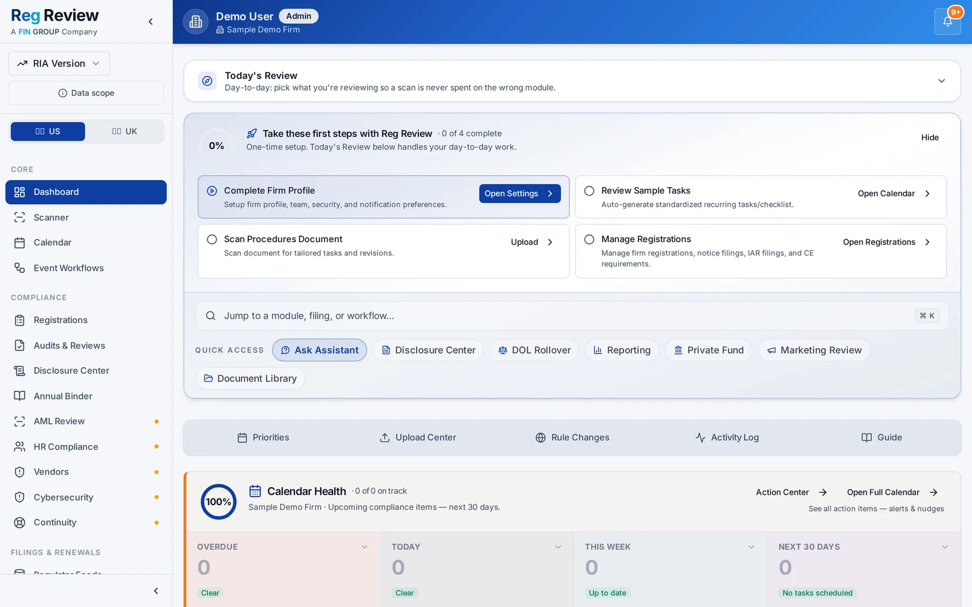Click the 100% Calendar Health ring

[x=219, y=502]
